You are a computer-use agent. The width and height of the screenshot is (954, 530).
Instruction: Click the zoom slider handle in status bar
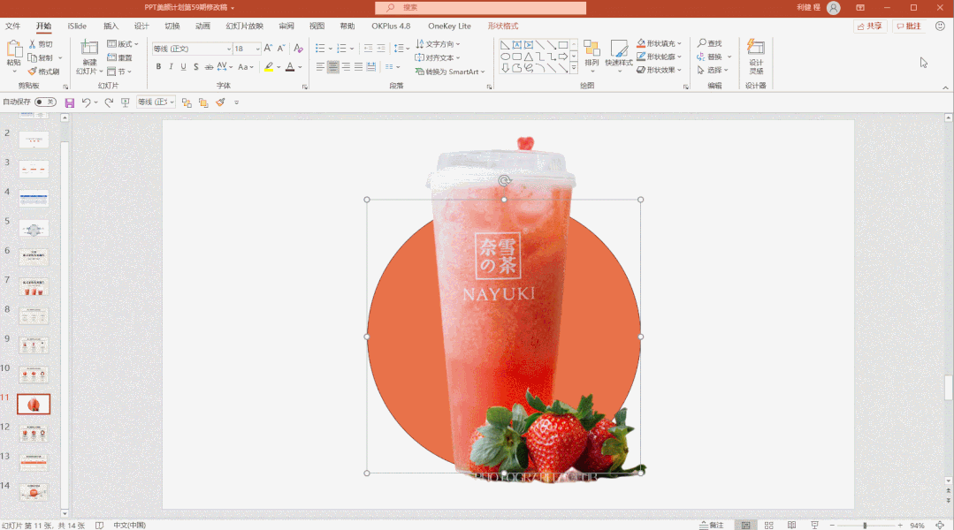865,525
